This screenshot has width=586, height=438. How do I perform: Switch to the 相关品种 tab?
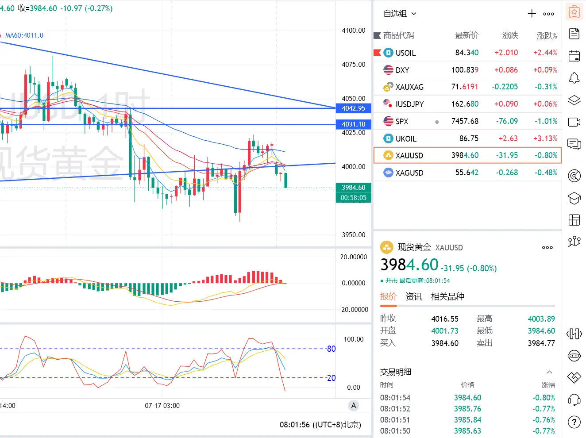coord(447,296)
